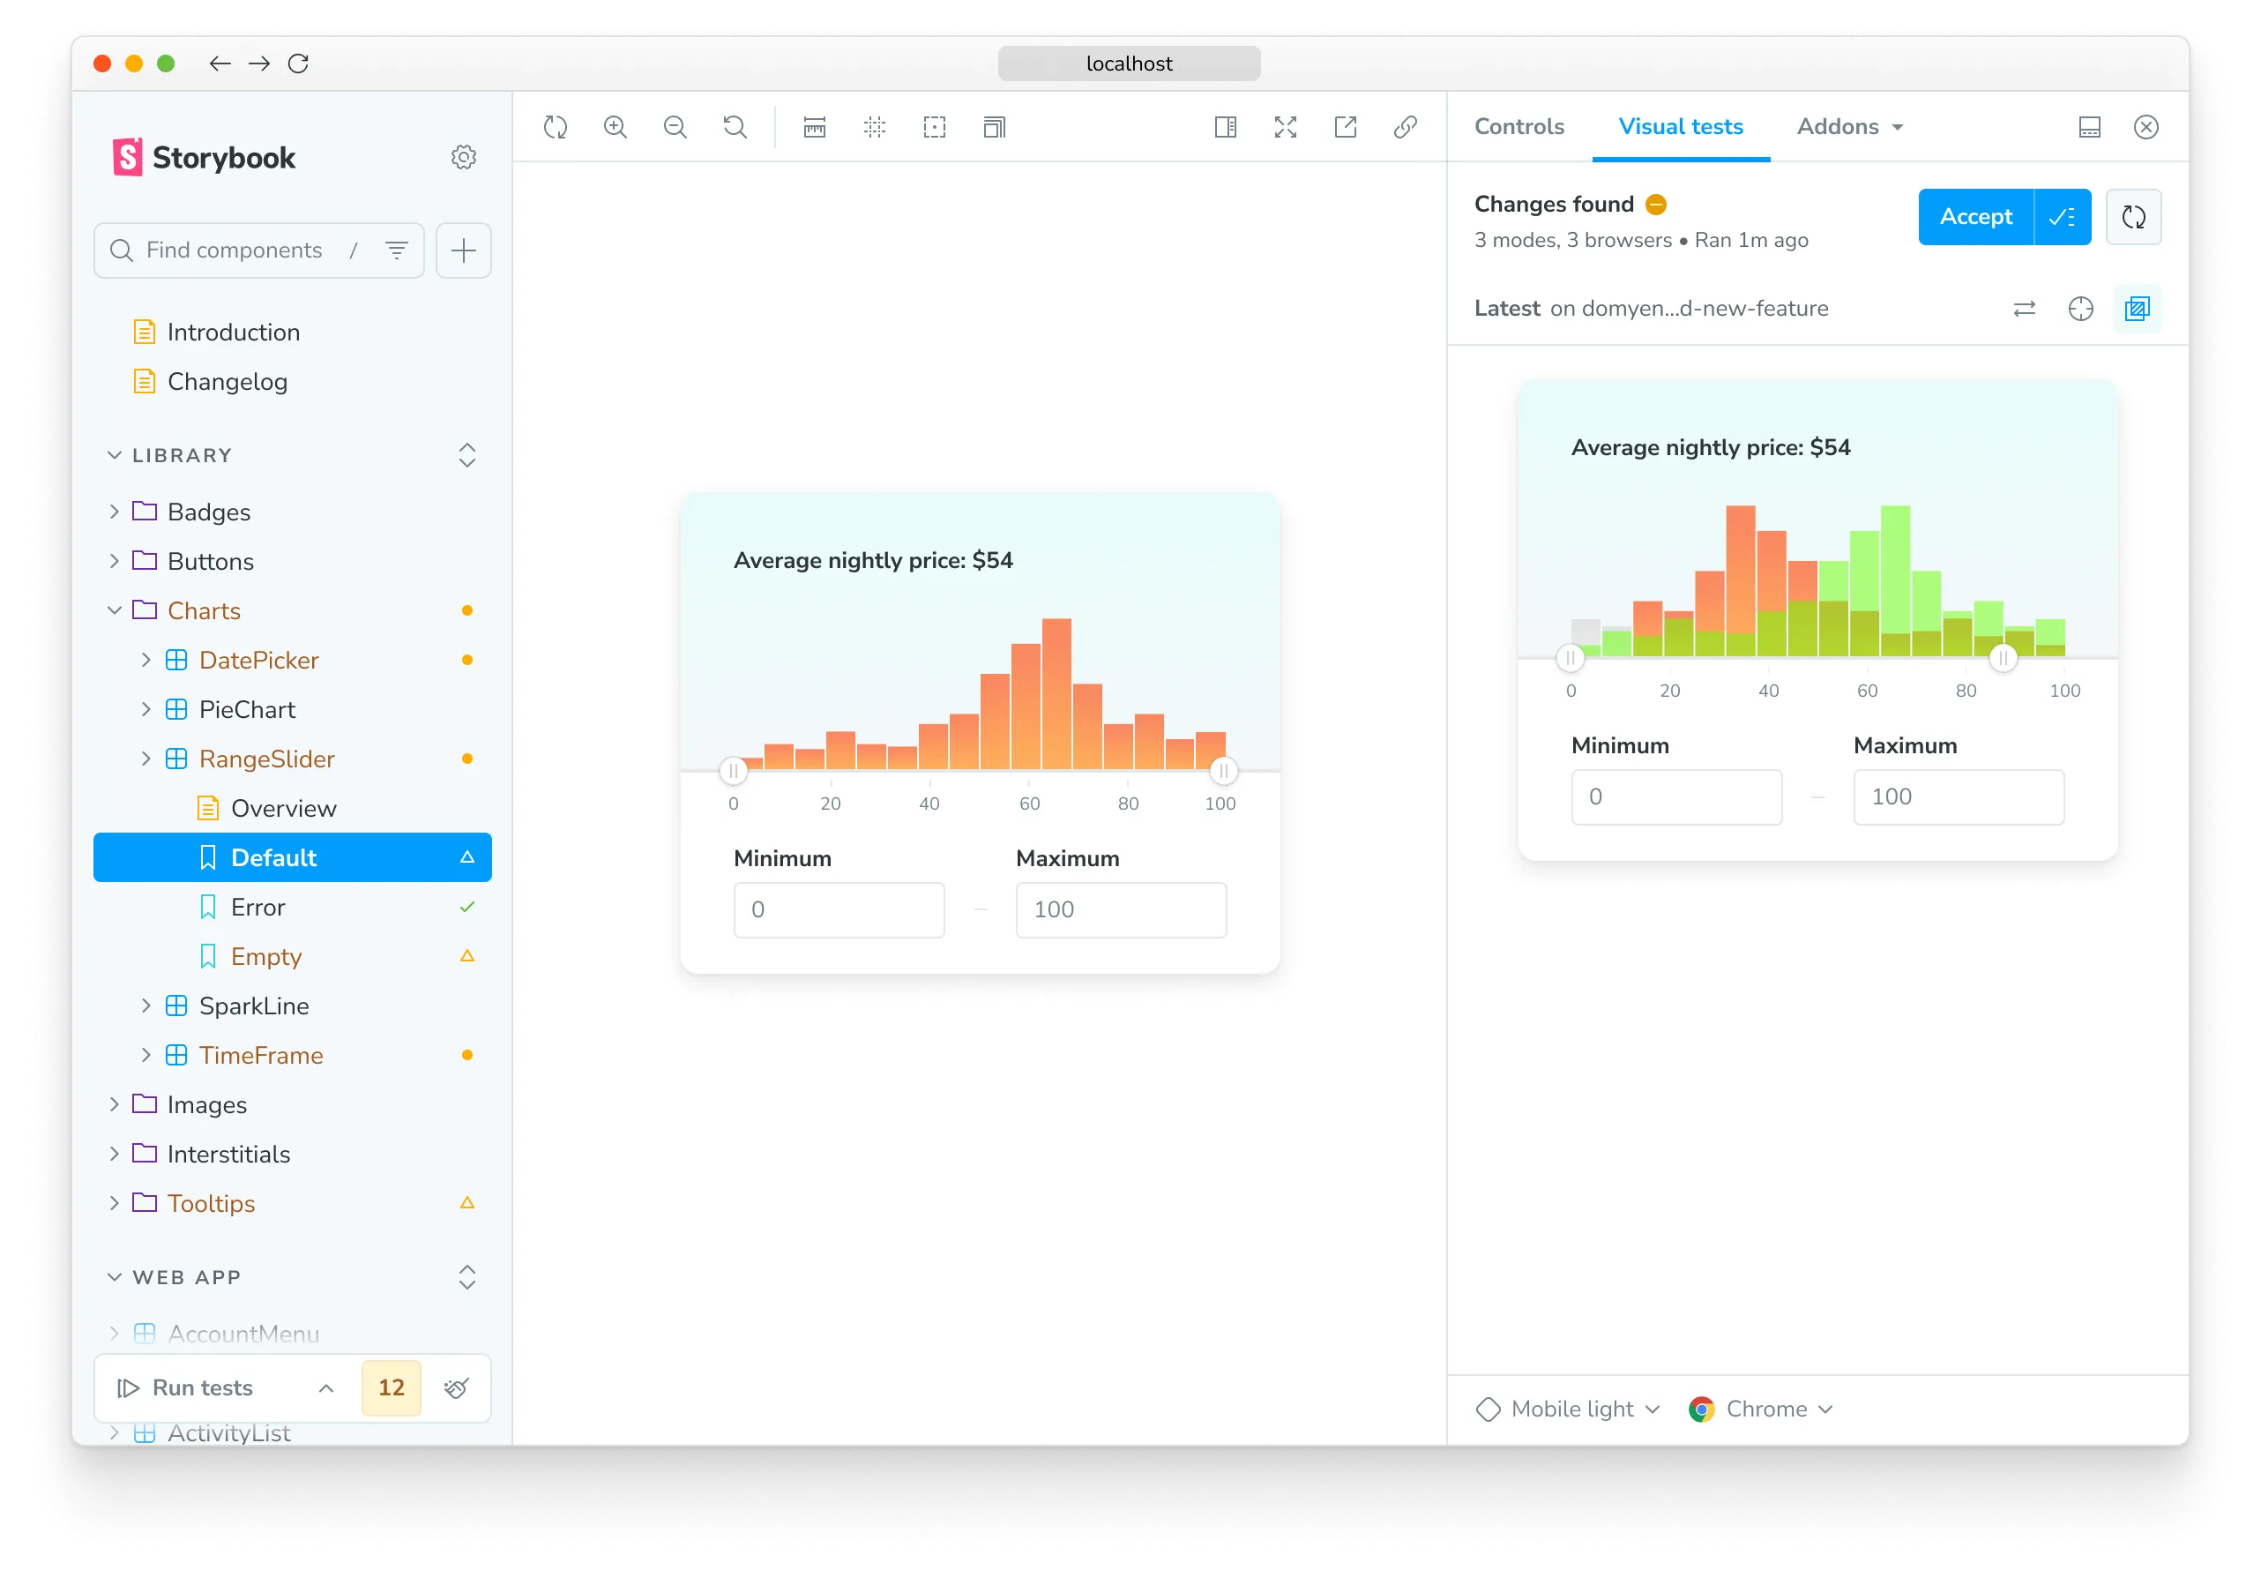The height and width of the screenshot is (1570, 2261).
Task: Copy the story link
Action: coord(1405,127)
